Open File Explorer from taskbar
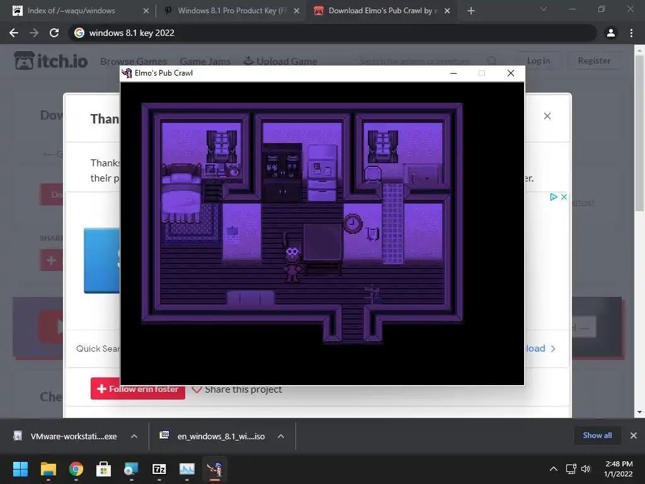The height and width of the screenshot is (484, 645). point(48,469)
